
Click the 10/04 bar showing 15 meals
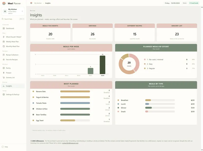[103, 65]
